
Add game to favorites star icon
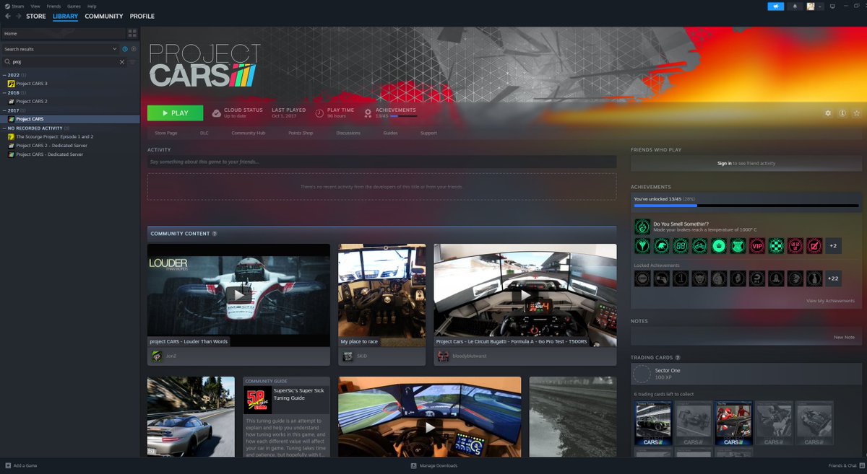856,113
